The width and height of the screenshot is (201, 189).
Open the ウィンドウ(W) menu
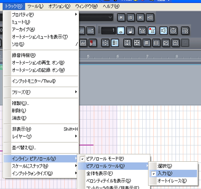[x=86, y=6]
